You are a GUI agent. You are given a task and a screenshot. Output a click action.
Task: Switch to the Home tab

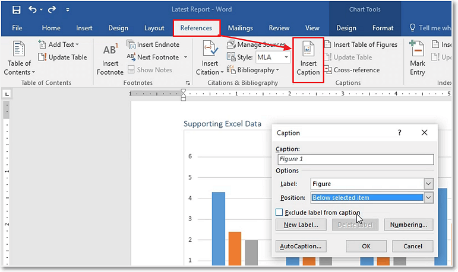point(51,28)
